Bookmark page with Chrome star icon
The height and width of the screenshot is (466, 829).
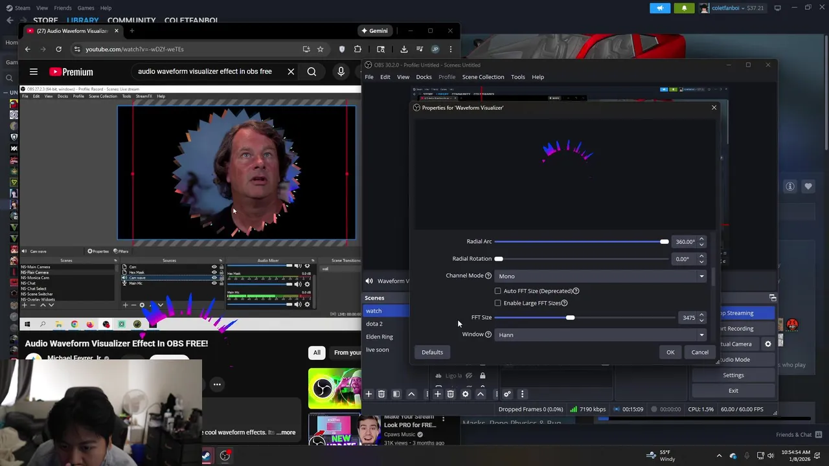[320, 49]
